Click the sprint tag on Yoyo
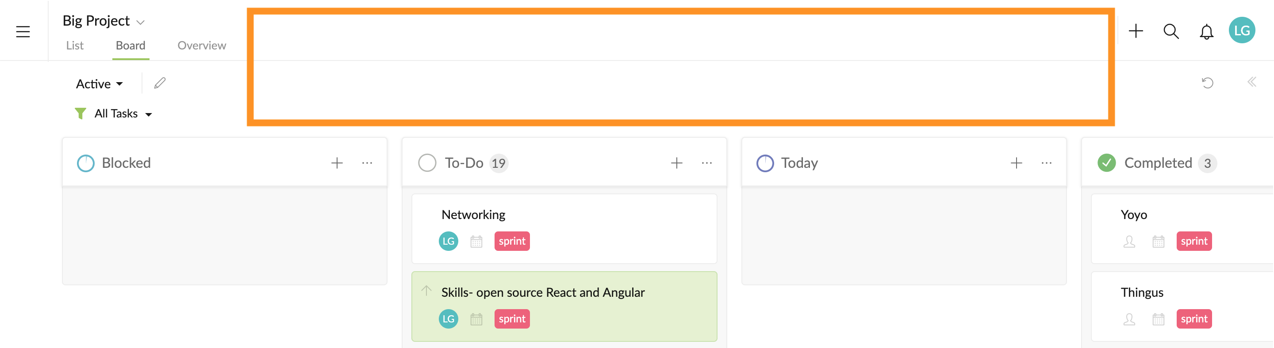 point(1194,242)
